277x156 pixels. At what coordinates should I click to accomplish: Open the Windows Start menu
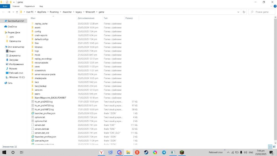coord(4,152)
